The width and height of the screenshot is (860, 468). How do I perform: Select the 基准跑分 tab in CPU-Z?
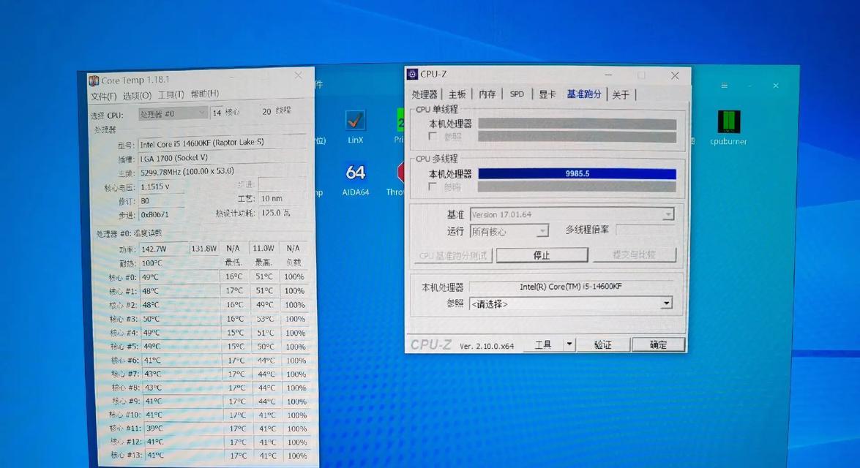[583, 94]
